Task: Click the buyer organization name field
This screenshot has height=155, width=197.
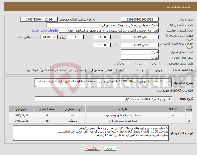Action: 102,25
